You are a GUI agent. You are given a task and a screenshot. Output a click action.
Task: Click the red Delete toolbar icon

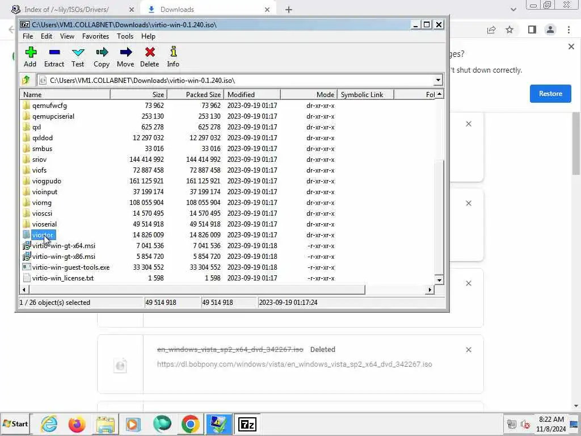click(x=150, y=57)
